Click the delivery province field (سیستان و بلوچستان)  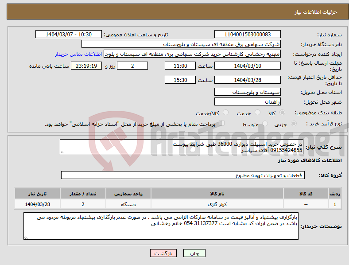[x=247, y=92]
